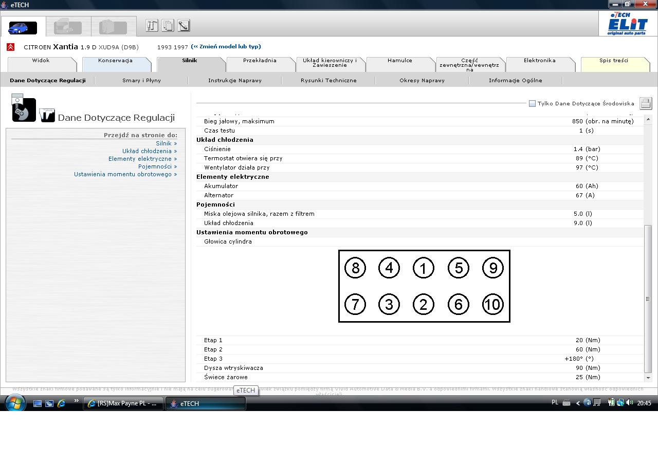Enable Tylko Dane Dotyczące Środowiska checkbox
658x466 pixels.
pyautogui.click(x=532, y=103)
